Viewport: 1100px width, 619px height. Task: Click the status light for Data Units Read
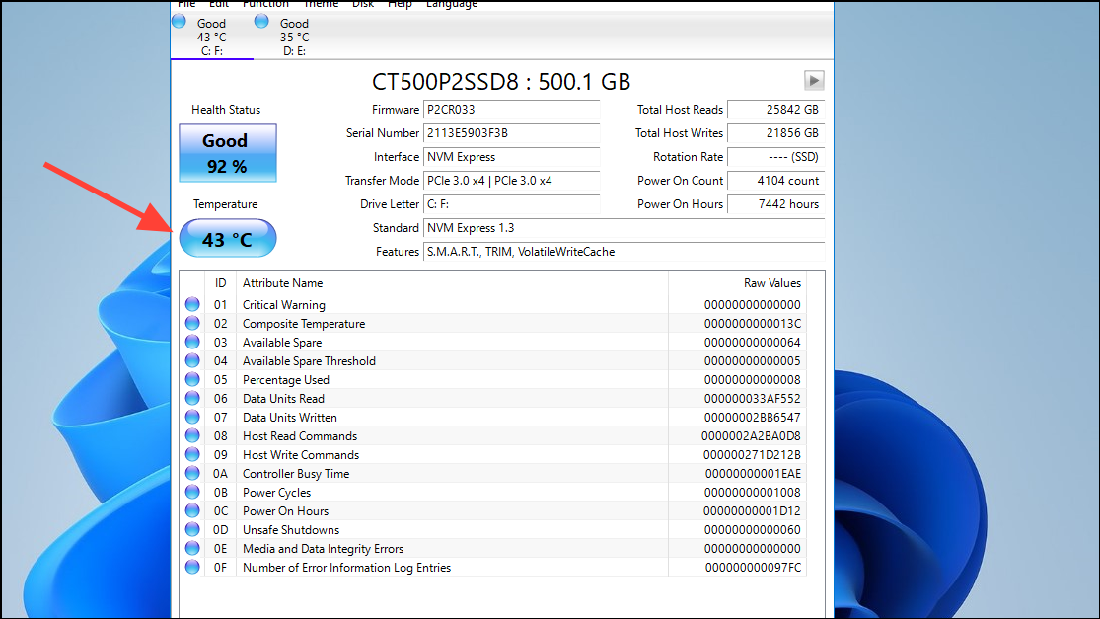(192, 398)
